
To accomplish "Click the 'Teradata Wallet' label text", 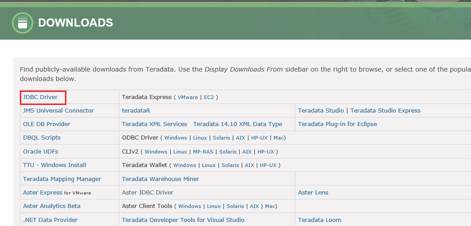I will [145, 165].
